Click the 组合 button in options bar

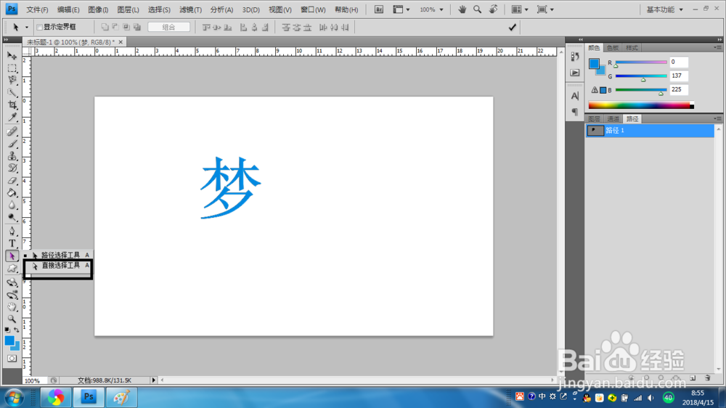click(169, 28)
